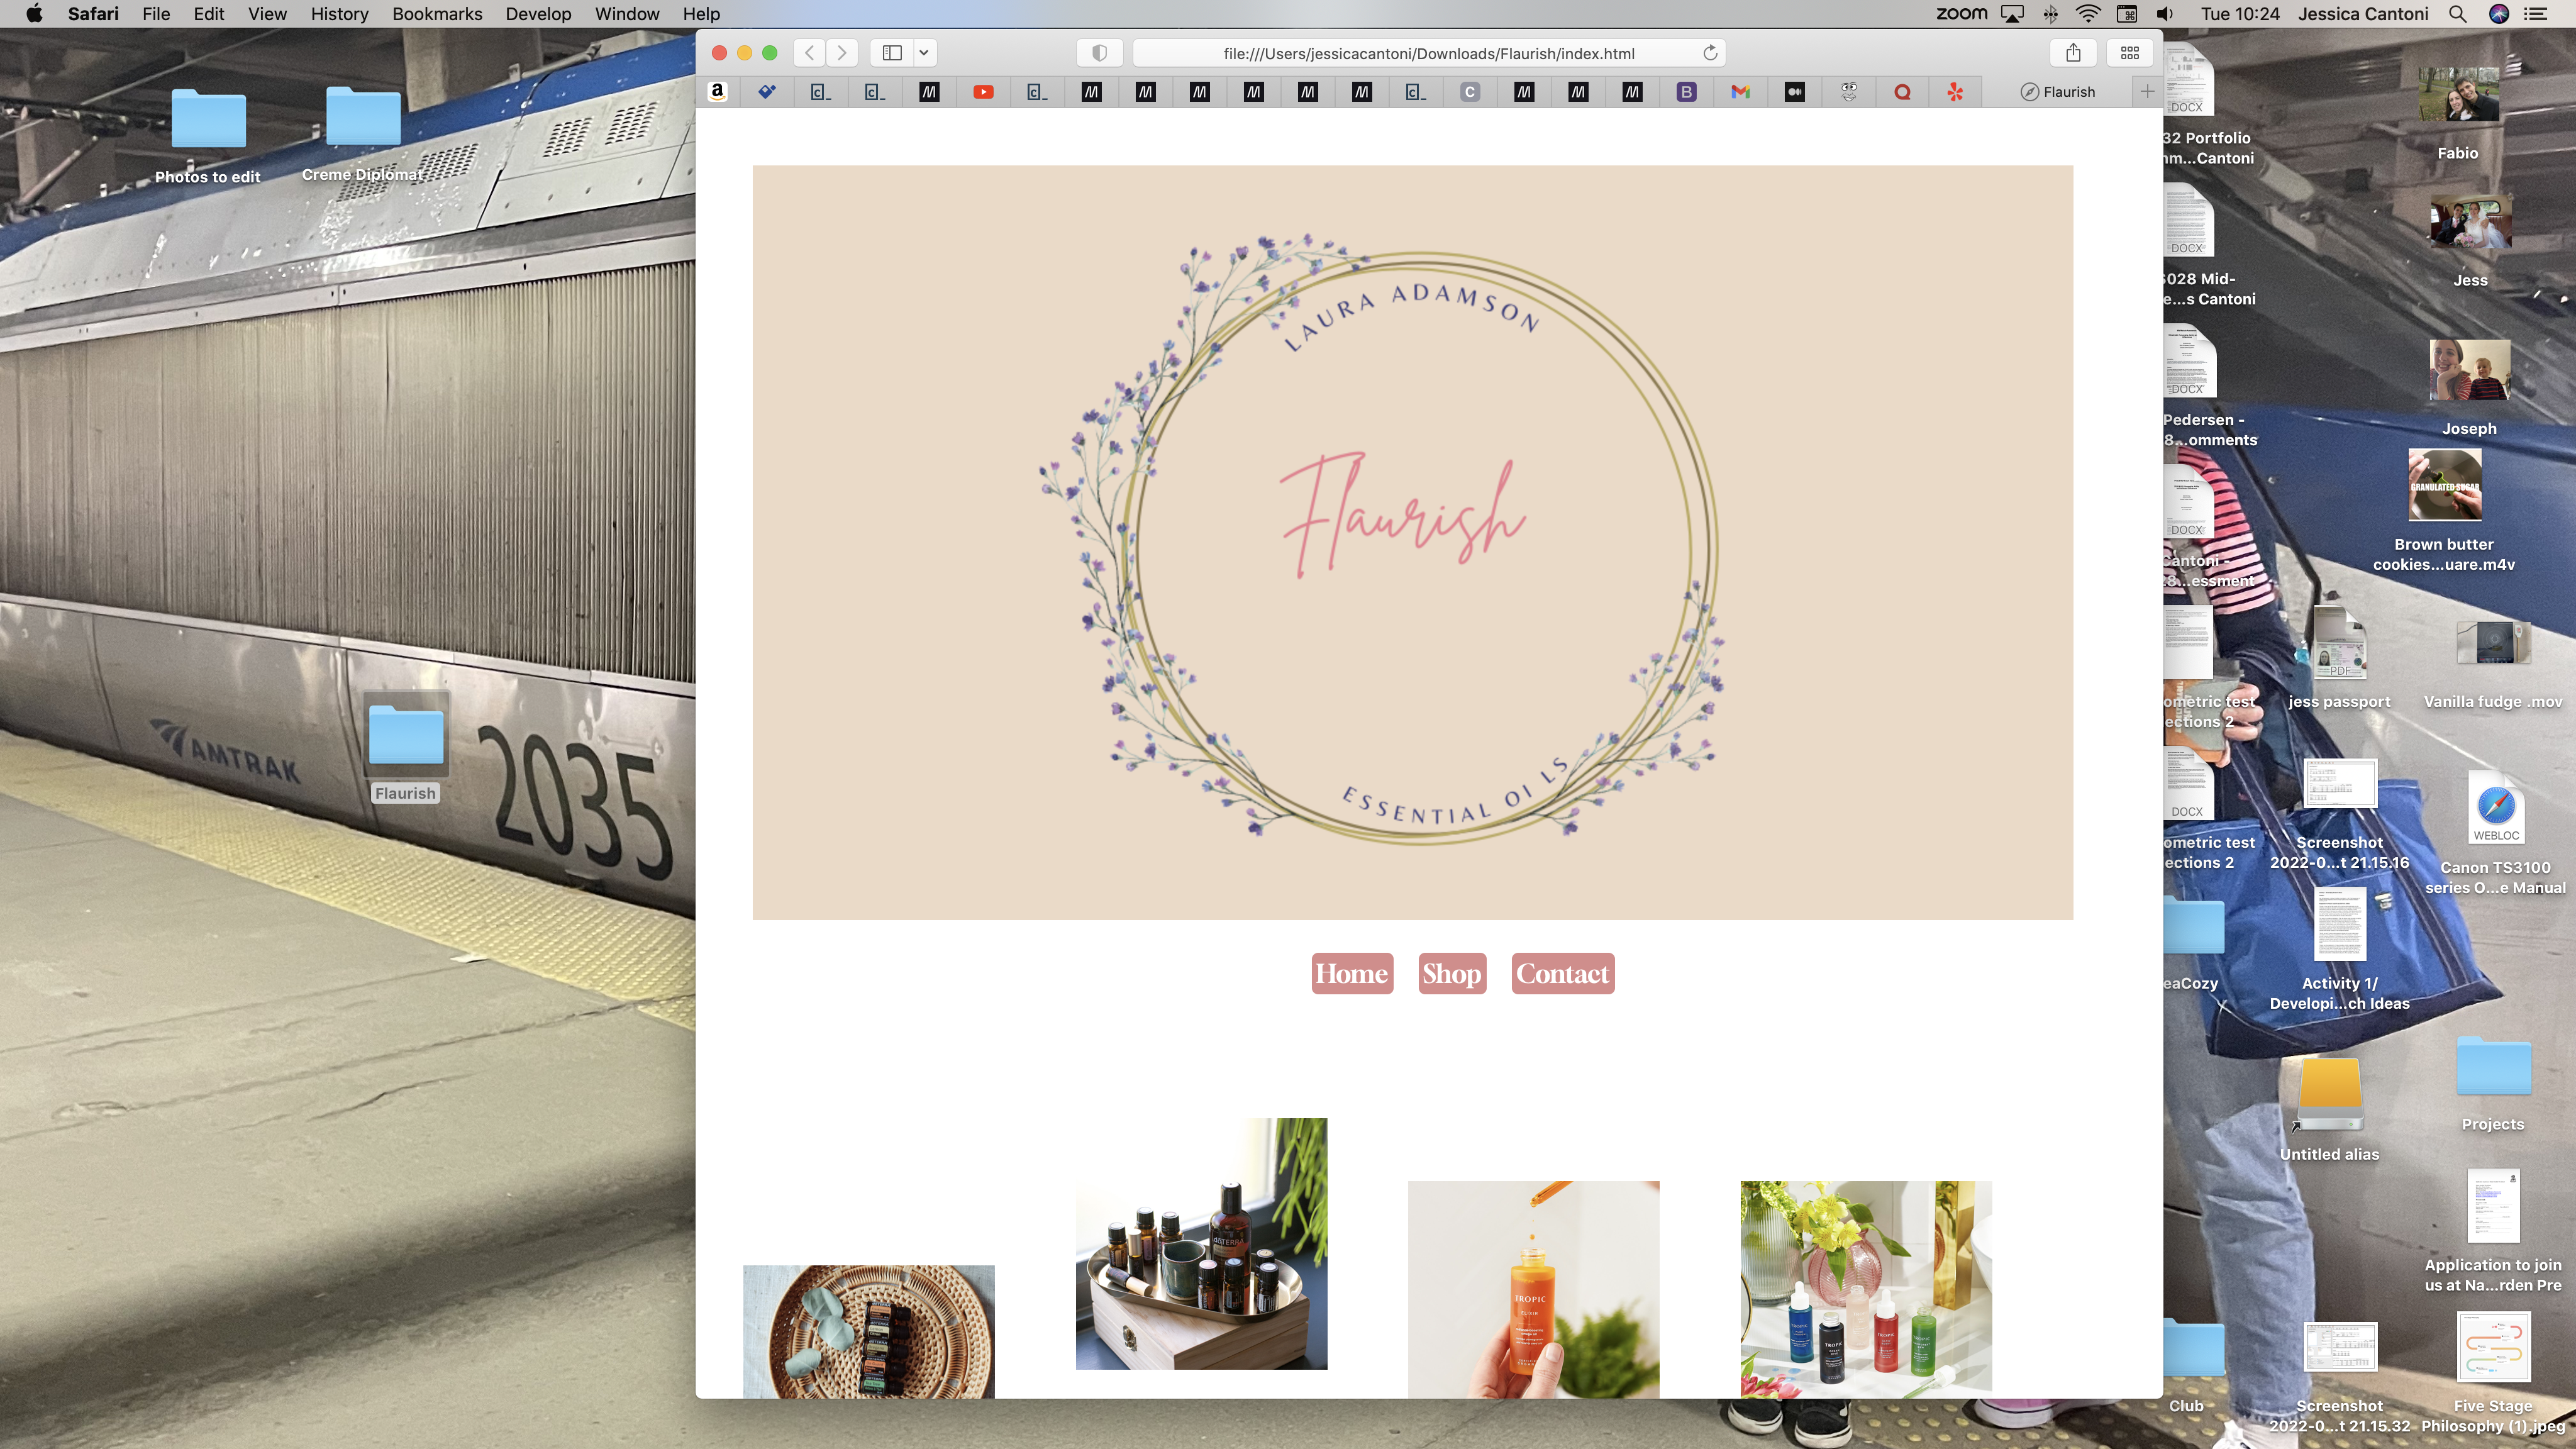Screen dimensions: 2576x1449
Task: Open the YouTube bookmark
Action: (983, 91)
